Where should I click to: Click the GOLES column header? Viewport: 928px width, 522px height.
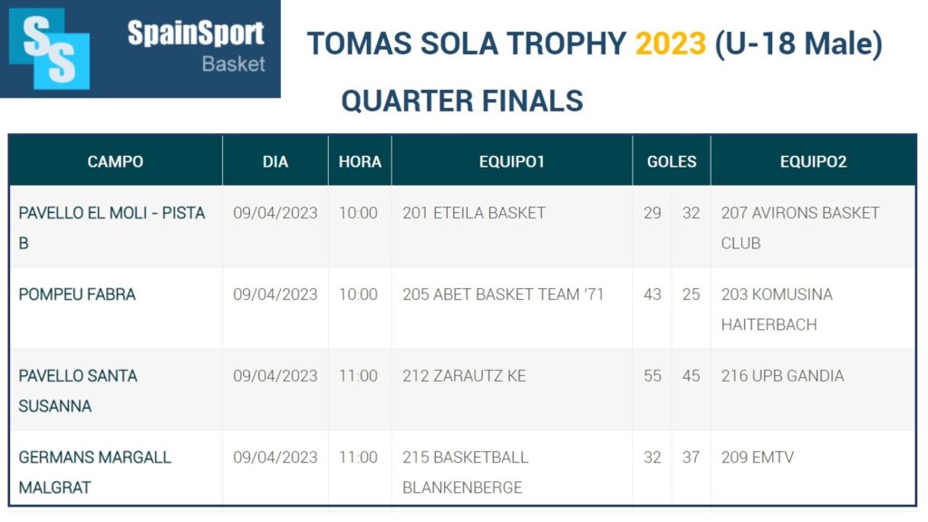pos(672,161)
